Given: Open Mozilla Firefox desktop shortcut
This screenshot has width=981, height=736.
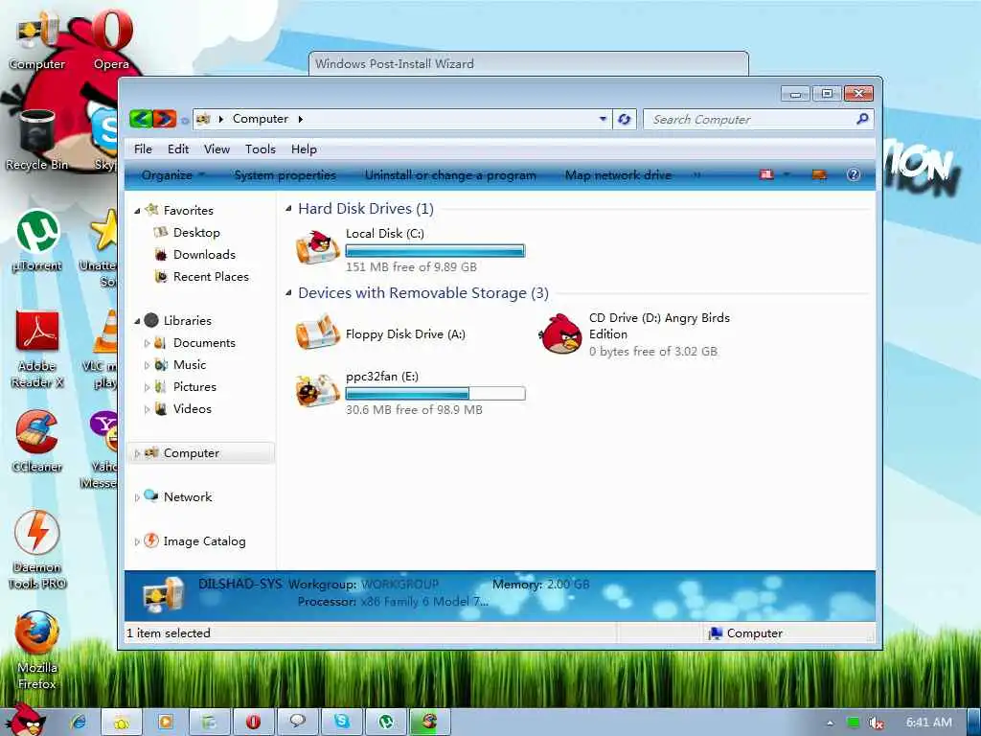Looking at the screenshot, I should click(37, 651).
